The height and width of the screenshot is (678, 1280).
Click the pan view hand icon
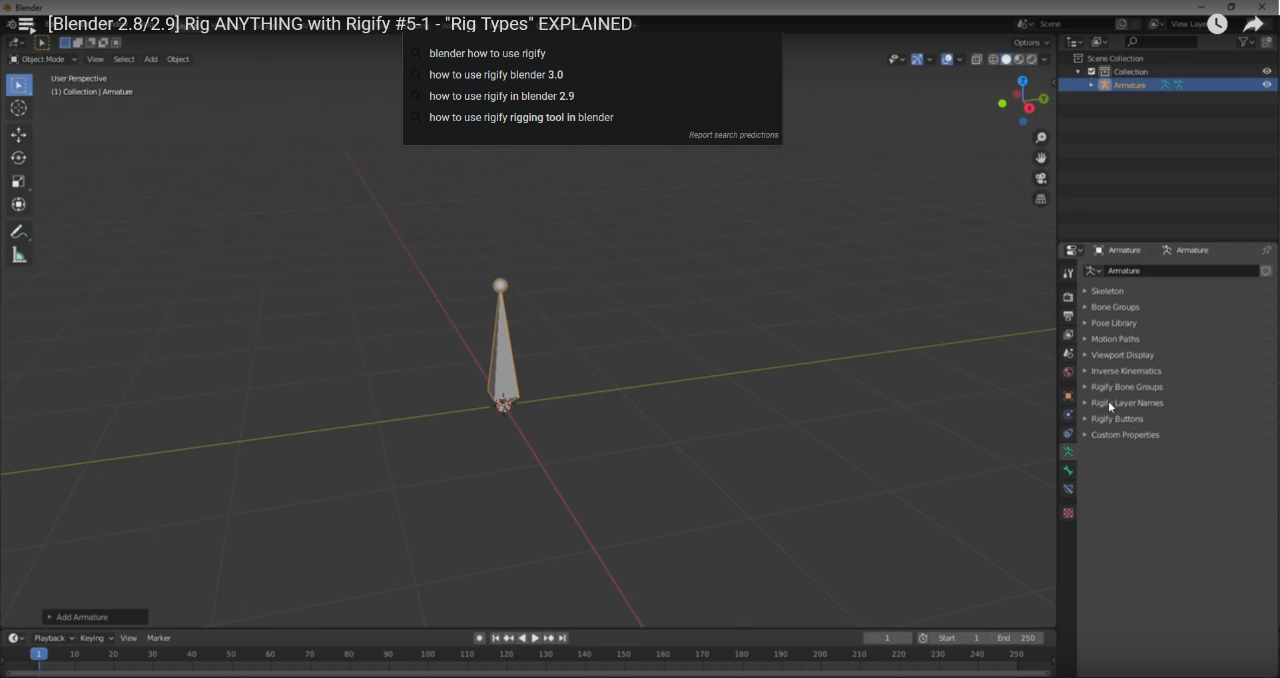pos(1042,158)
